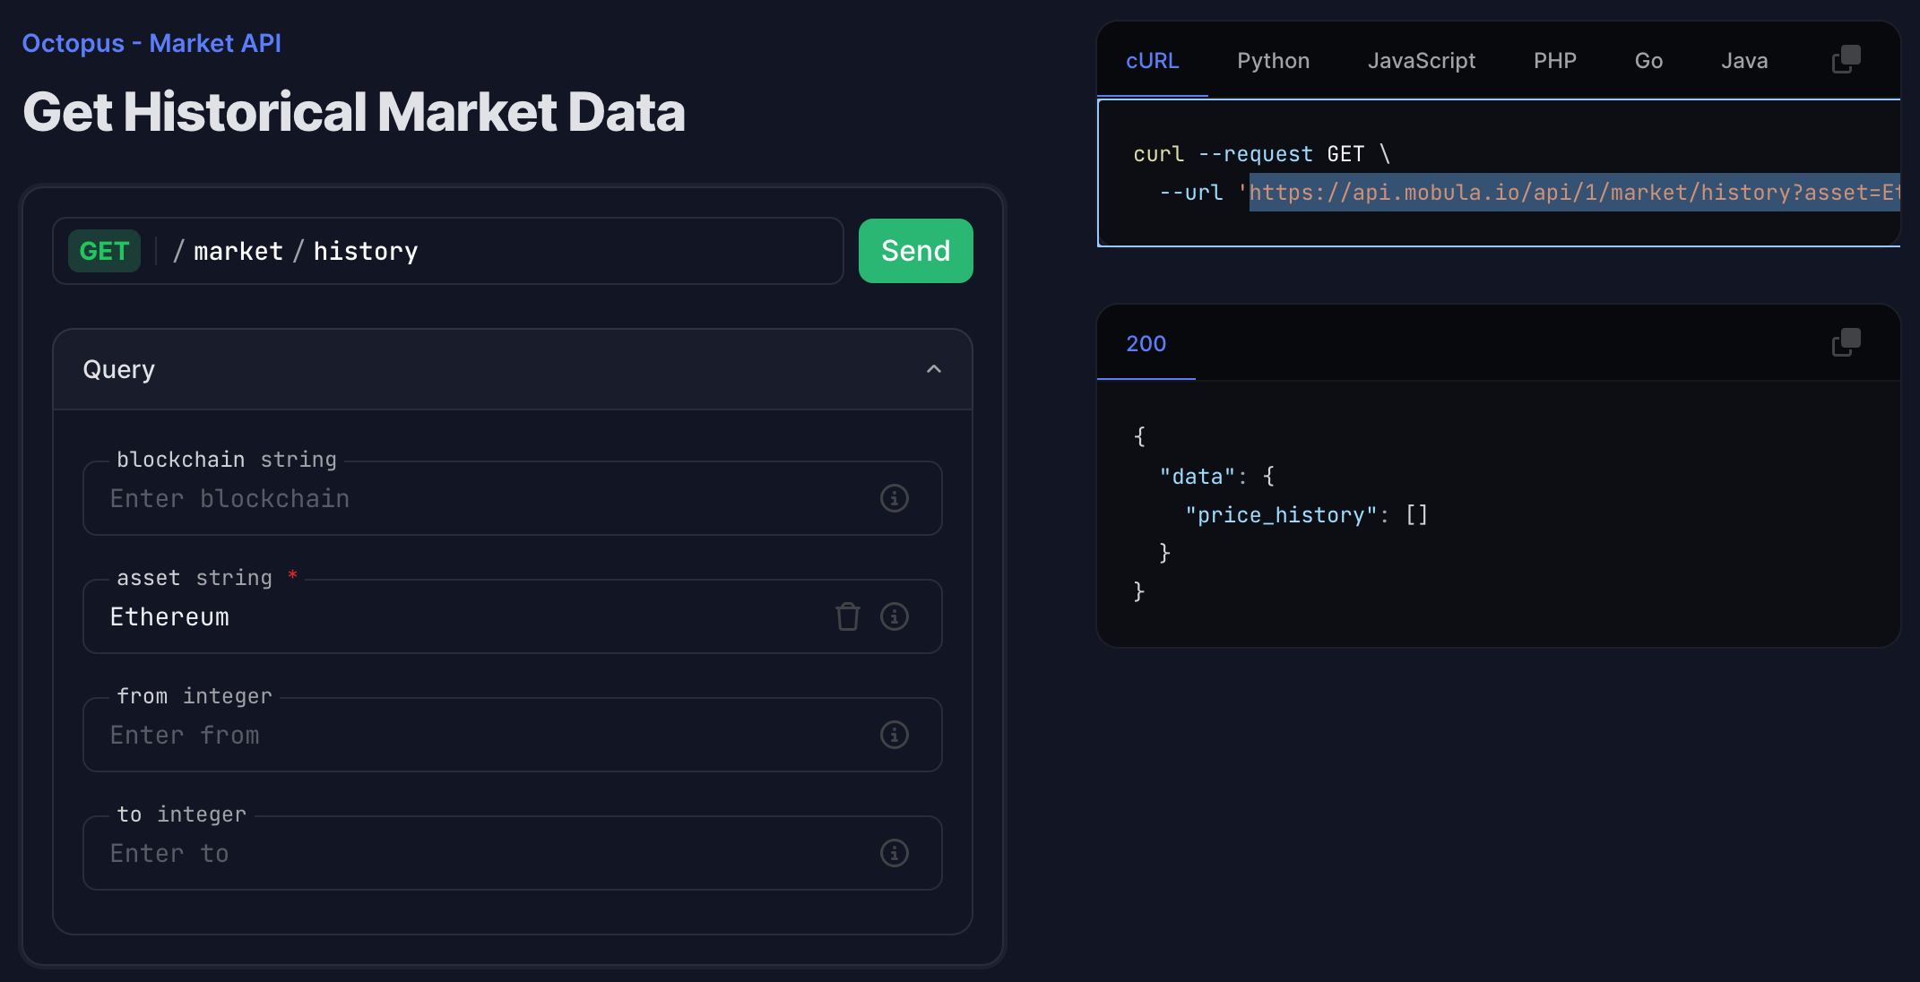Delete the asset field value
Viewport: 1920px width, 982px height.
(847, 616)
